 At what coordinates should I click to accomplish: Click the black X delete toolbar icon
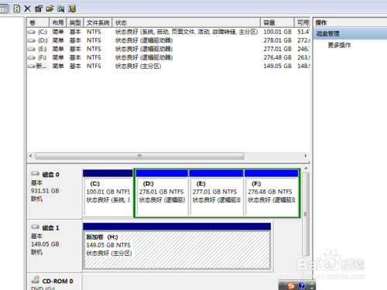(x=27, y=9)
